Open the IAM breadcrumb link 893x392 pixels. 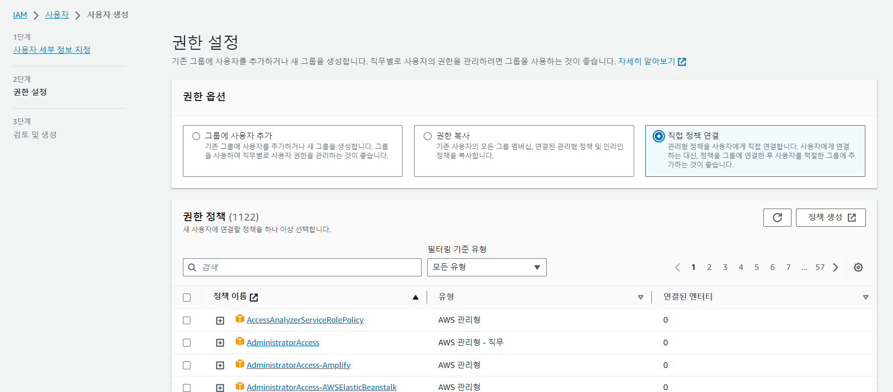[20, 15]
